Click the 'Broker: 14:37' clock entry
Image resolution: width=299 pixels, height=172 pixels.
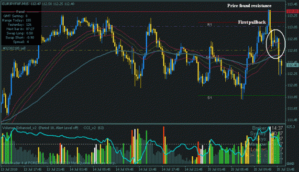(x=267, y=128)
